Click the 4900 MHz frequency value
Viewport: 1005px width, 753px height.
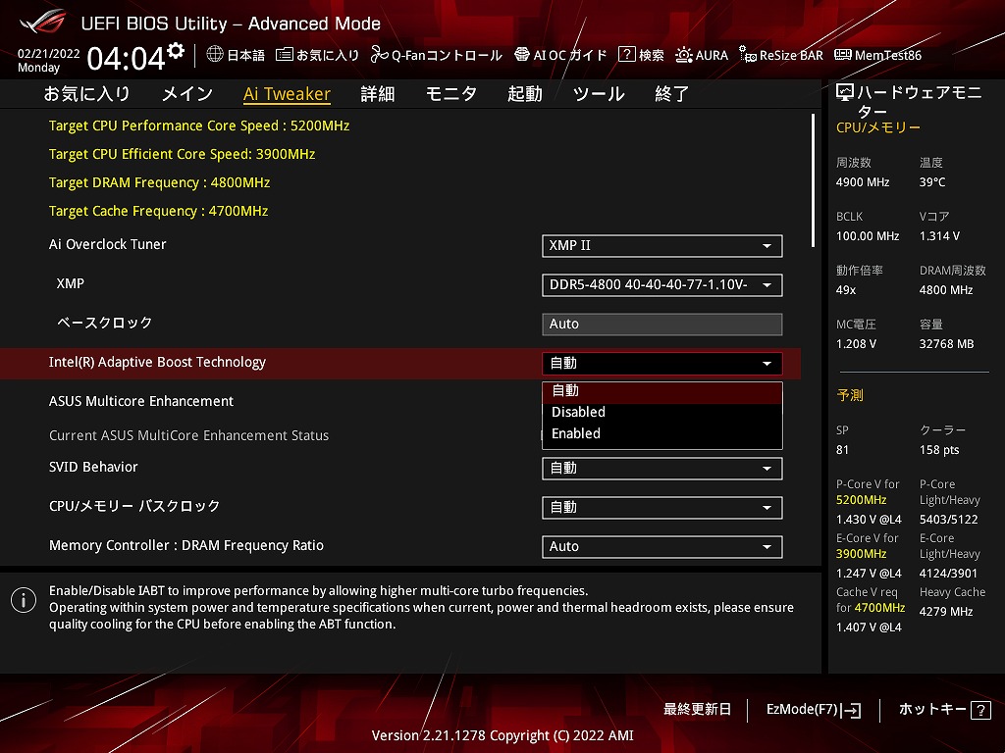point(863,182)
